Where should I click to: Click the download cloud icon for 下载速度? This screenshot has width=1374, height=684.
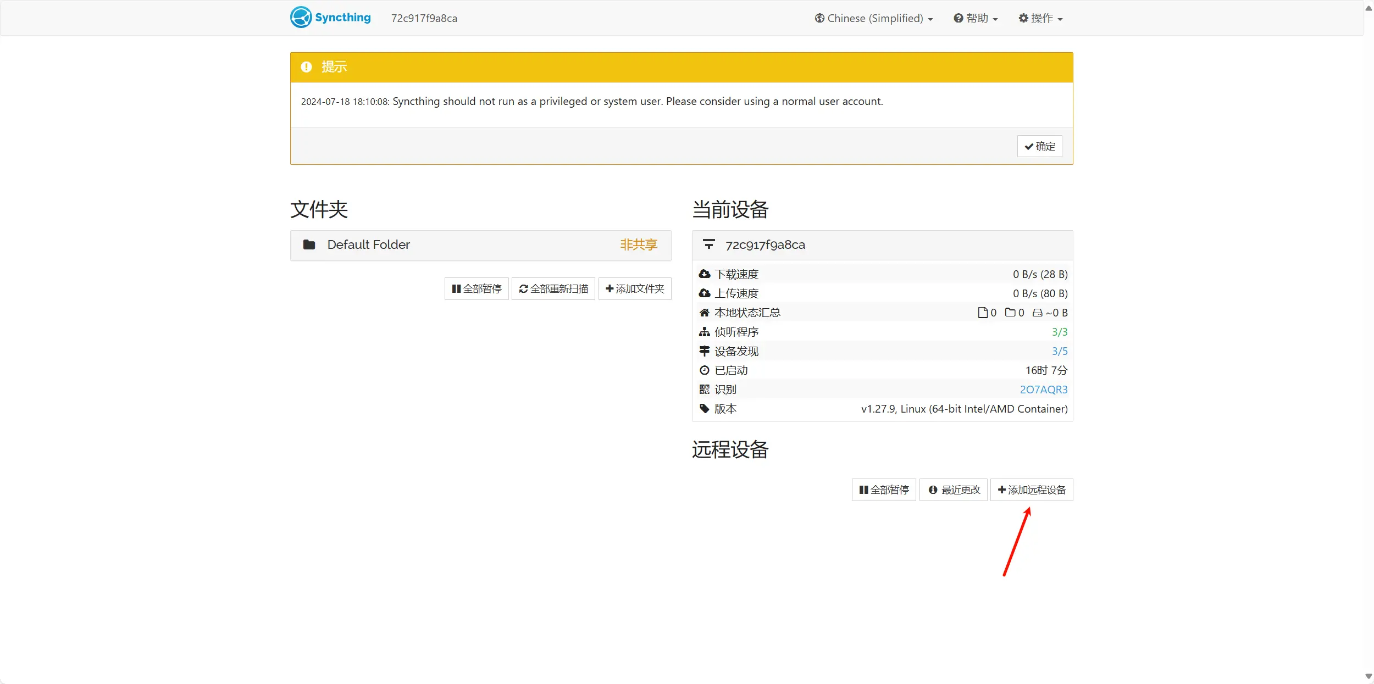(704, 274)
